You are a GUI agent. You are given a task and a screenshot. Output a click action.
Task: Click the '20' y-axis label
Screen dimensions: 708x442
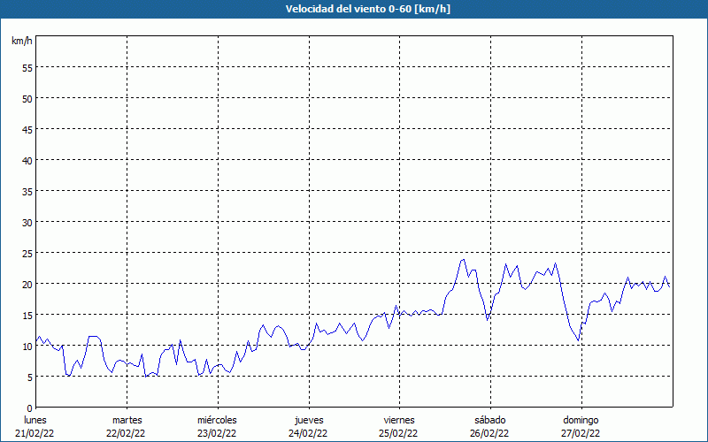click(x=27, y=284)
